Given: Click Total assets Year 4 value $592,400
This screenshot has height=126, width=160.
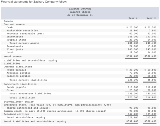Looking at the screenshot, I should [132, 56].
